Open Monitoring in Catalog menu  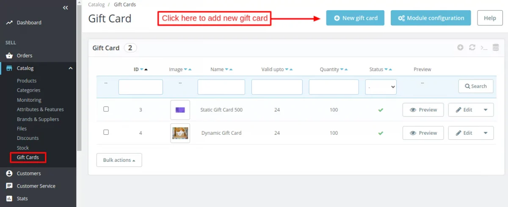[29, 100]
